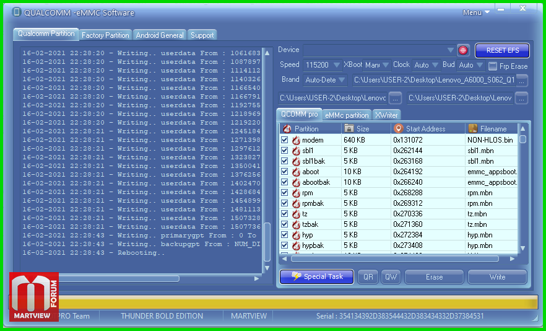This screenshot has height=331, width=546.
Task: Click the 0x264192 start address cell
Action: click(x=428, y=172)
